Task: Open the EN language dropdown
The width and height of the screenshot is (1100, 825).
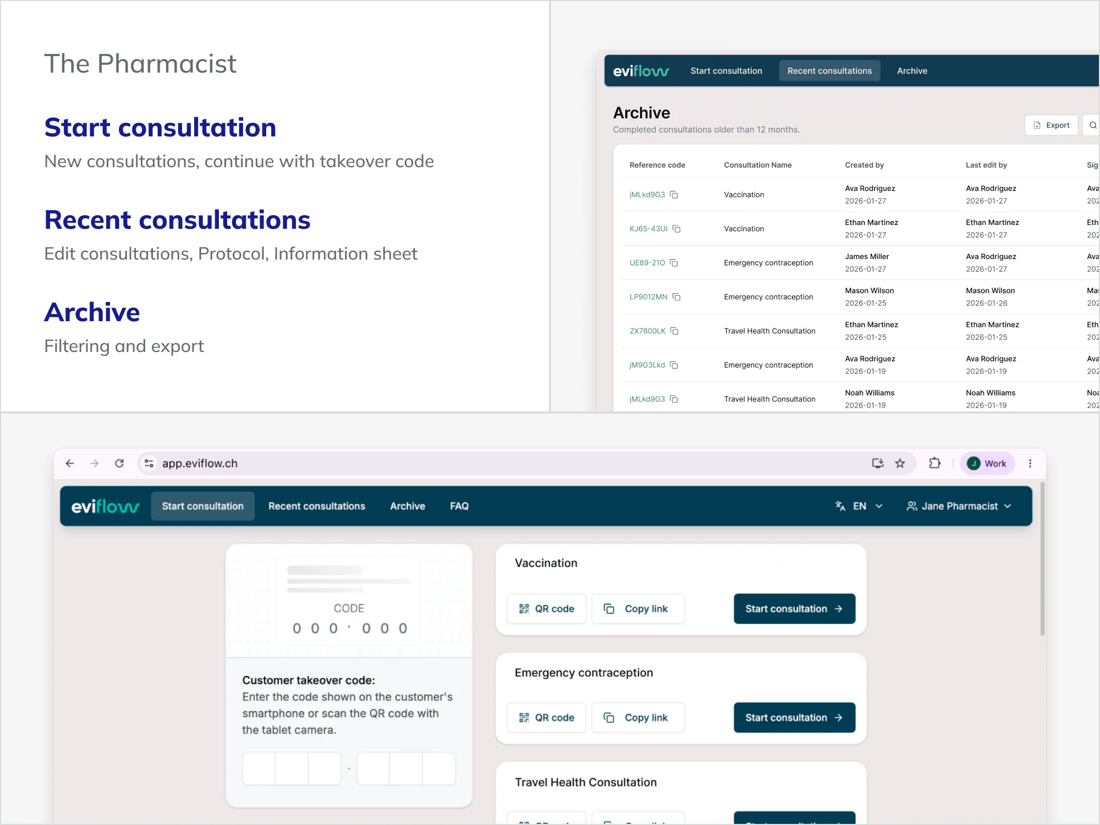Action: click(859, 506)
